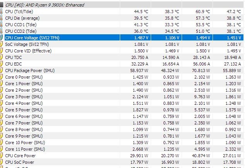Click the thermometer icon beside CPU CCD1 (Tdie)
Image resolution: width=245 pixels, height=168 pixels.
pyautogui.click(x=1, y=25)
